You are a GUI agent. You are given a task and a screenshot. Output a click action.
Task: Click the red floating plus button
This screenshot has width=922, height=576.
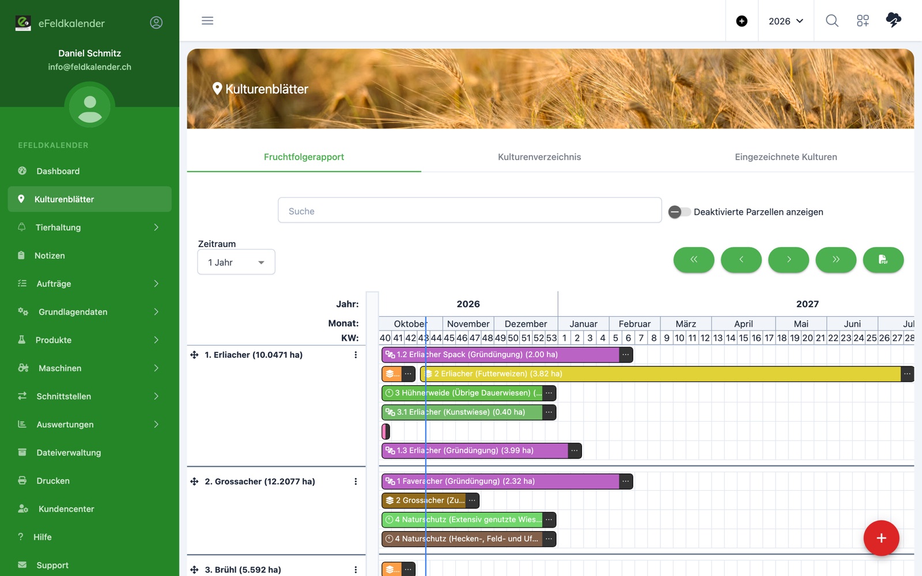881,538
